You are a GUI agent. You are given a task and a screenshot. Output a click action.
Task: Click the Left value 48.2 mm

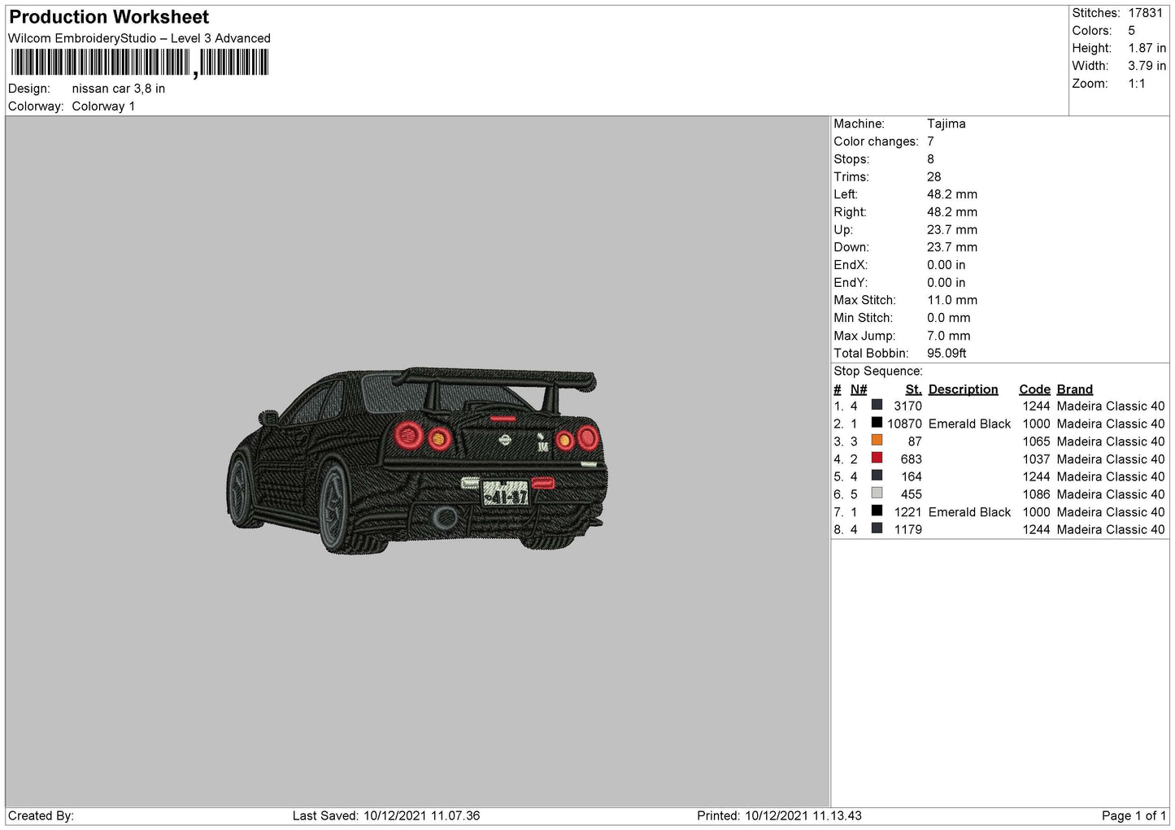point(952,194)
